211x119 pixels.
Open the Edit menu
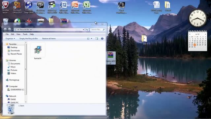point(13,34)
